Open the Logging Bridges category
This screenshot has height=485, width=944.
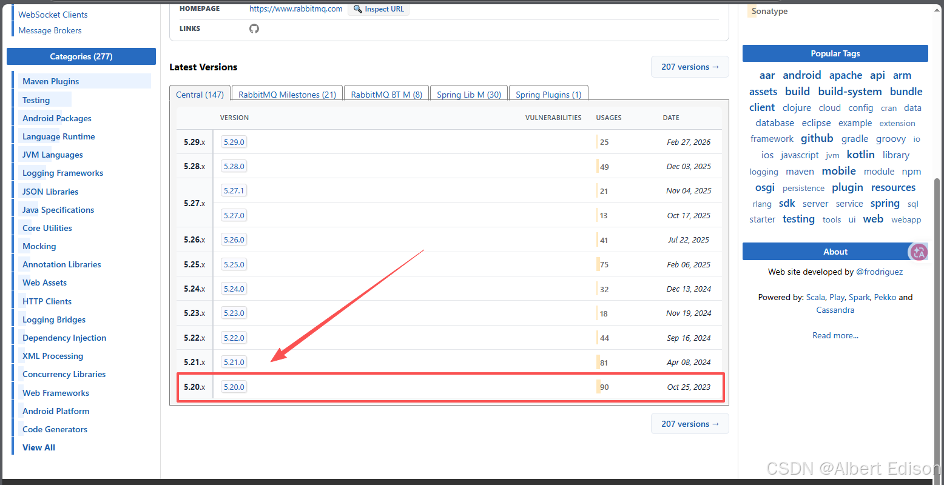click(54, 319)
